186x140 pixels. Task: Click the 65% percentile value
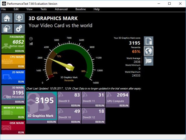tap(136, 52)
